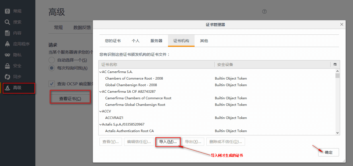Open 数据反馈 tab on Advanced page

coord(82,28)
